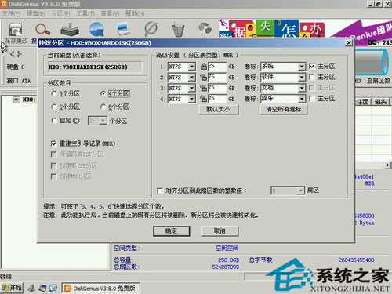Toggle 重建主引导记录(MBR) checkbox
Screen dimensions: 392x294
53,143
